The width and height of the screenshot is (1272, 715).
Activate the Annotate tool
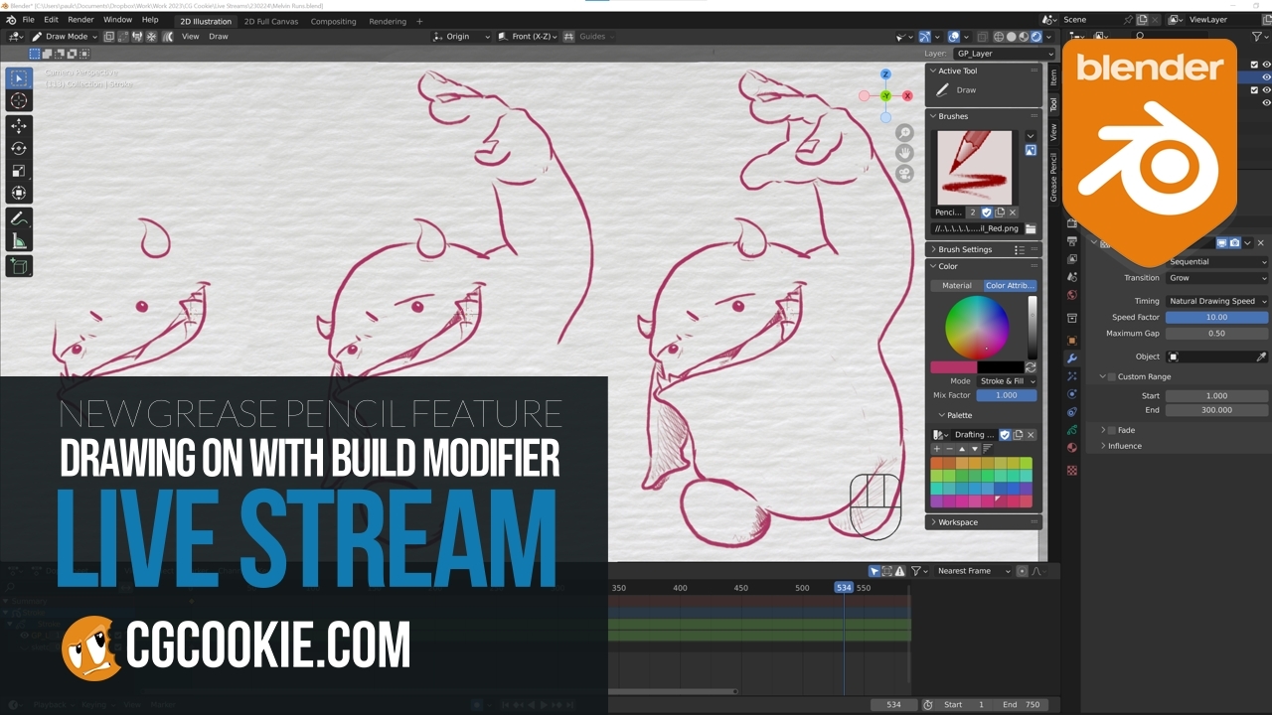click(x=18, y=217)
